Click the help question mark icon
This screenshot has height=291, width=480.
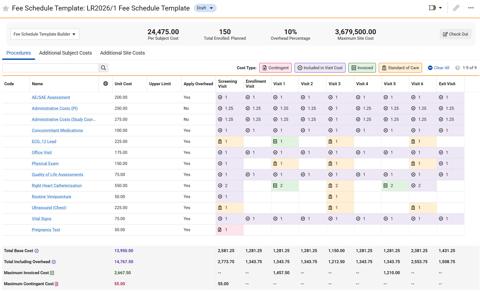[457, 68]
